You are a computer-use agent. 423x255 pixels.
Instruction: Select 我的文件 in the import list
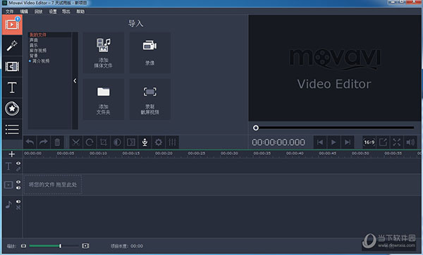tap(38, 35)
